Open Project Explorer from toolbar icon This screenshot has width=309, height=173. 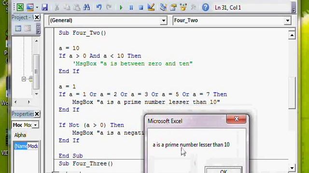tap(163, 8)
